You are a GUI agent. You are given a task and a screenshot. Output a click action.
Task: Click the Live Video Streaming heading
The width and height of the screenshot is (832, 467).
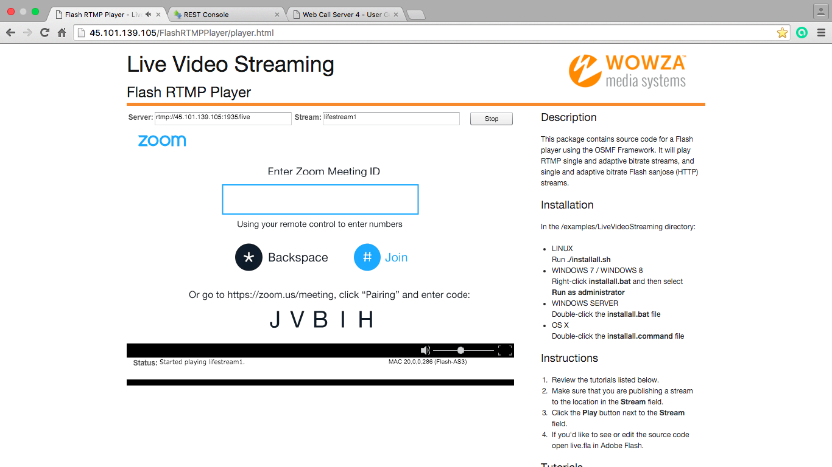(230, 64)
